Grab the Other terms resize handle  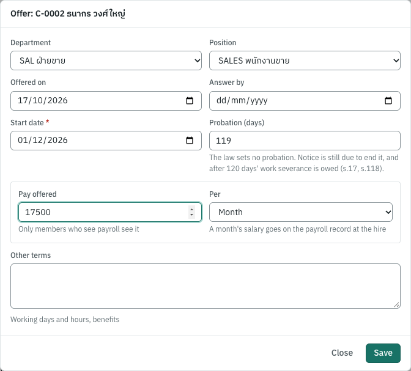click(x=396, y=305)
